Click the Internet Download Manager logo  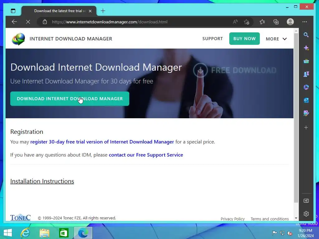click(x=18, y=39)
